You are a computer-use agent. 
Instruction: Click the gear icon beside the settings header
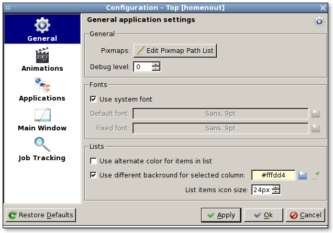(319, 21)
